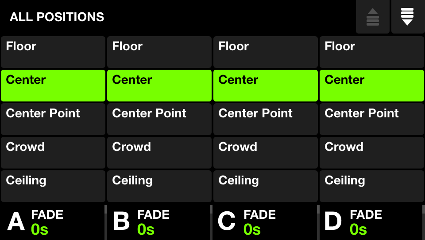
Task: Click the page down arrow icon
Action: 408,17
